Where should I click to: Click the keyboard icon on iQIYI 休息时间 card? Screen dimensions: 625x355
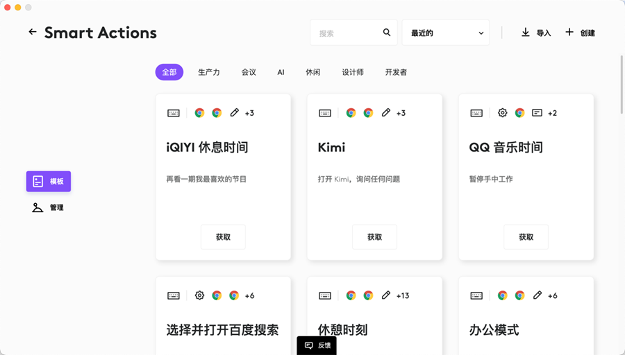(174, 113)
